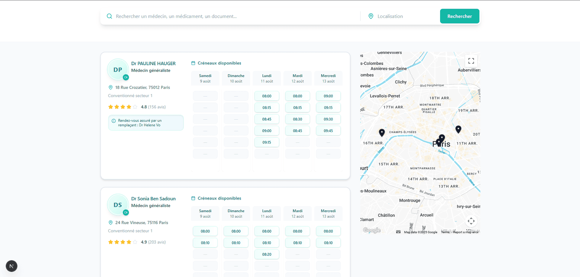The height and width of the screenshot is (277, 580).
Task: Open Dr Sonia Ben Sadoun's profile link
Action: (153, 199)
